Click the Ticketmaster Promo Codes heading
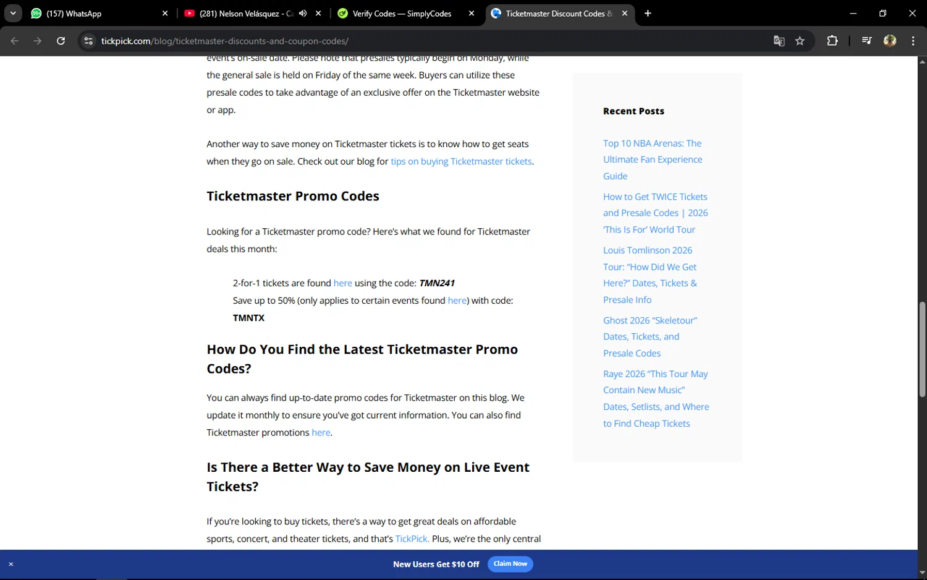 (293, 196)
